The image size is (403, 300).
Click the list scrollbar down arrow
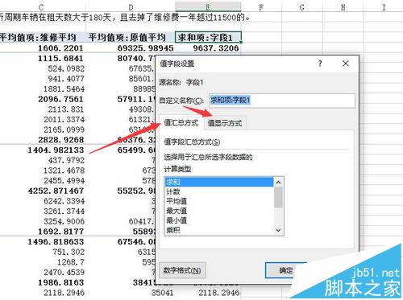pyautogui.click(x=278, y=230)
